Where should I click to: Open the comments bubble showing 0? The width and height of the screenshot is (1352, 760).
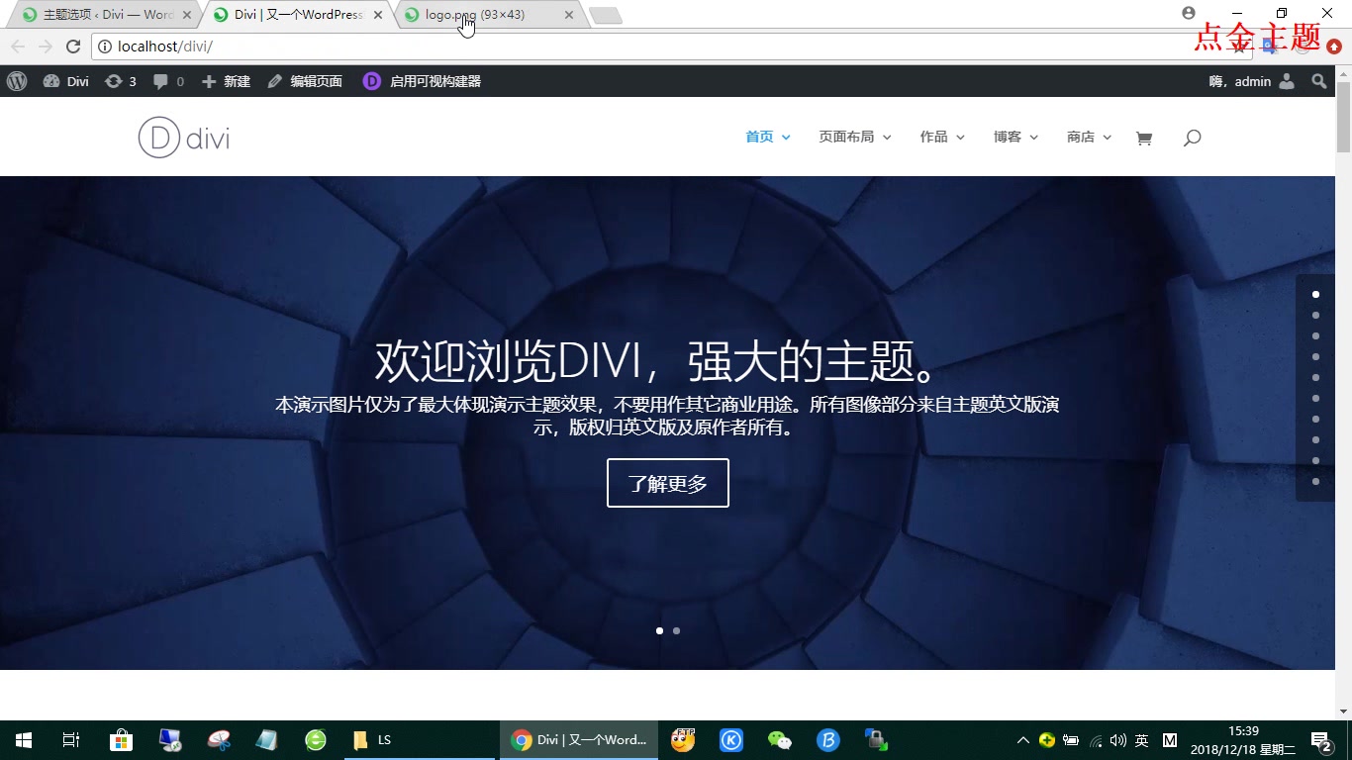168,81
